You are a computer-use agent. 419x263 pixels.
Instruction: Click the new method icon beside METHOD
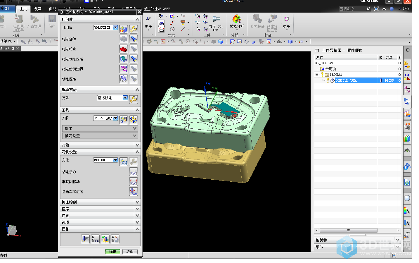click(x=124, y=161)
